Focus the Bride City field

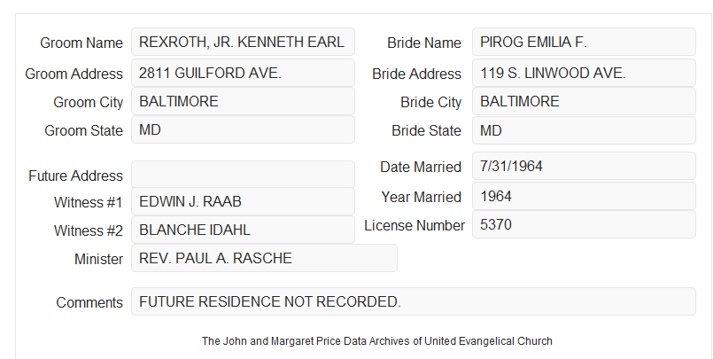tap(584, 101)
